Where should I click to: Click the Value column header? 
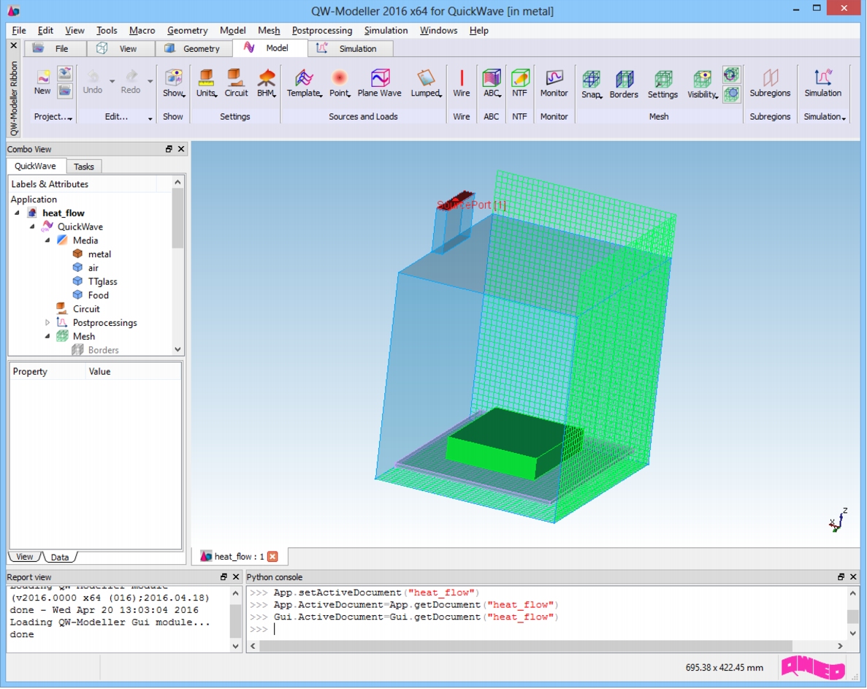(133, 372)
